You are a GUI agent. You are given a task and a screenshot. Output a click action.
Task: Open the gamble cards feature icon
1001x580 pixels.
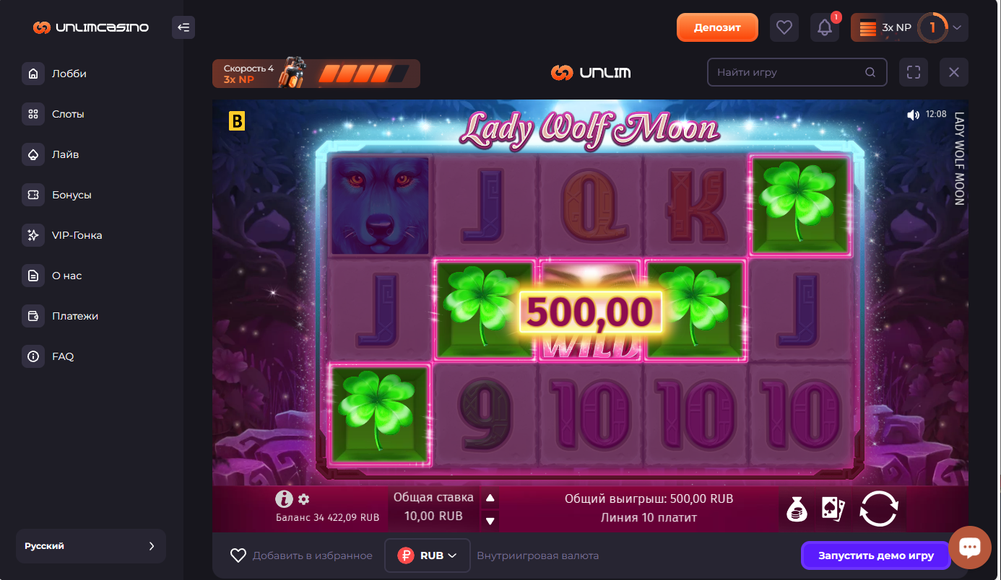click(833, 509)
